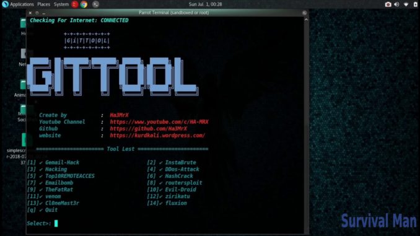Image resolution: width=420 pixels, height=236 pixels.
Task: Maximize the Parrot Terminal window
Action: coord(37,13)
